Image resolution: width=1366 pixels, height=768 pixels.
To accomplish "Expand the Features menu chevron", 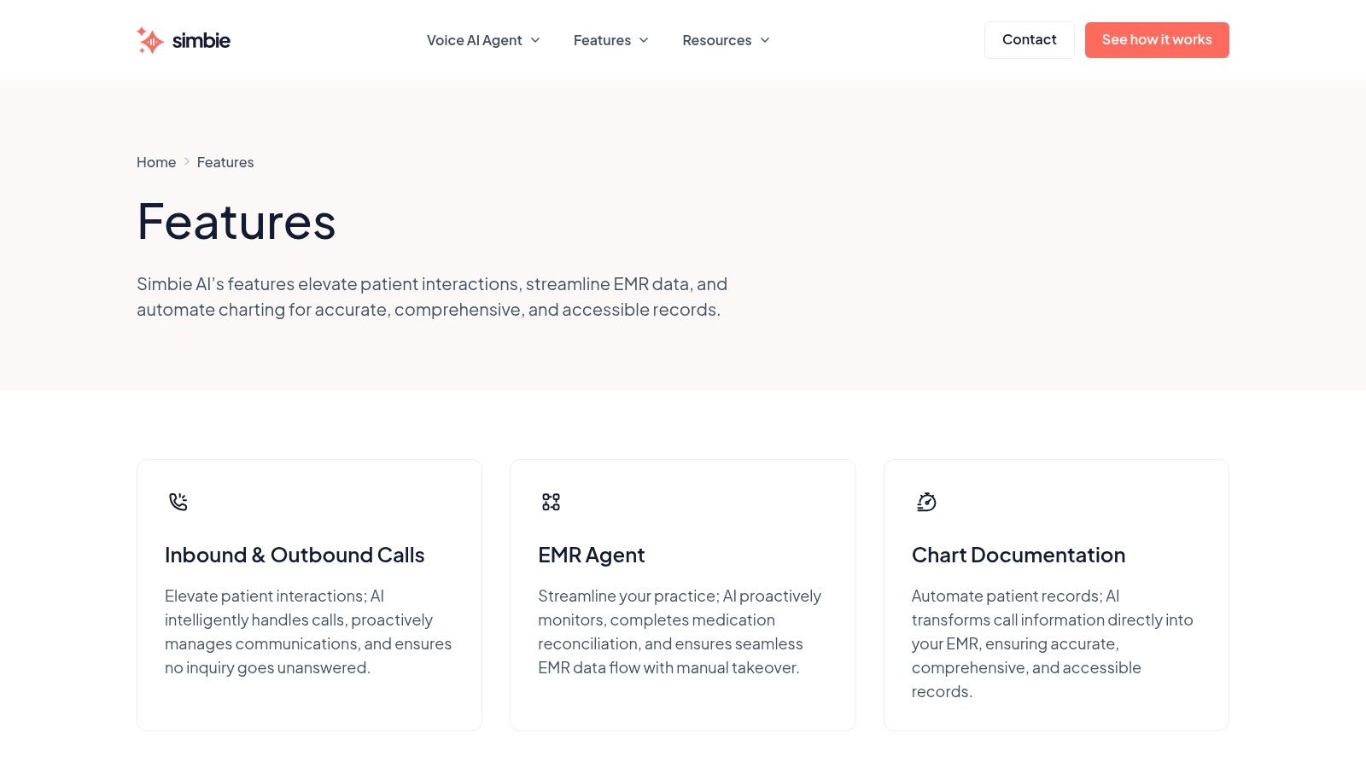I will [644, 40].
